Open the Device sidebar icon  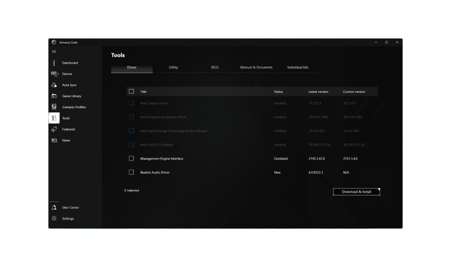(x=55, y=74)
